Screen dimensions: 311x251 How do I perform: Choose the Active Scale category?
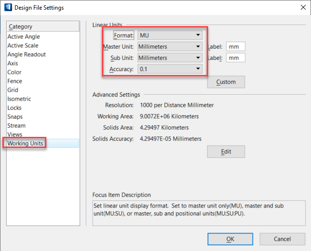pyautogui.click(x=23, y=45)
